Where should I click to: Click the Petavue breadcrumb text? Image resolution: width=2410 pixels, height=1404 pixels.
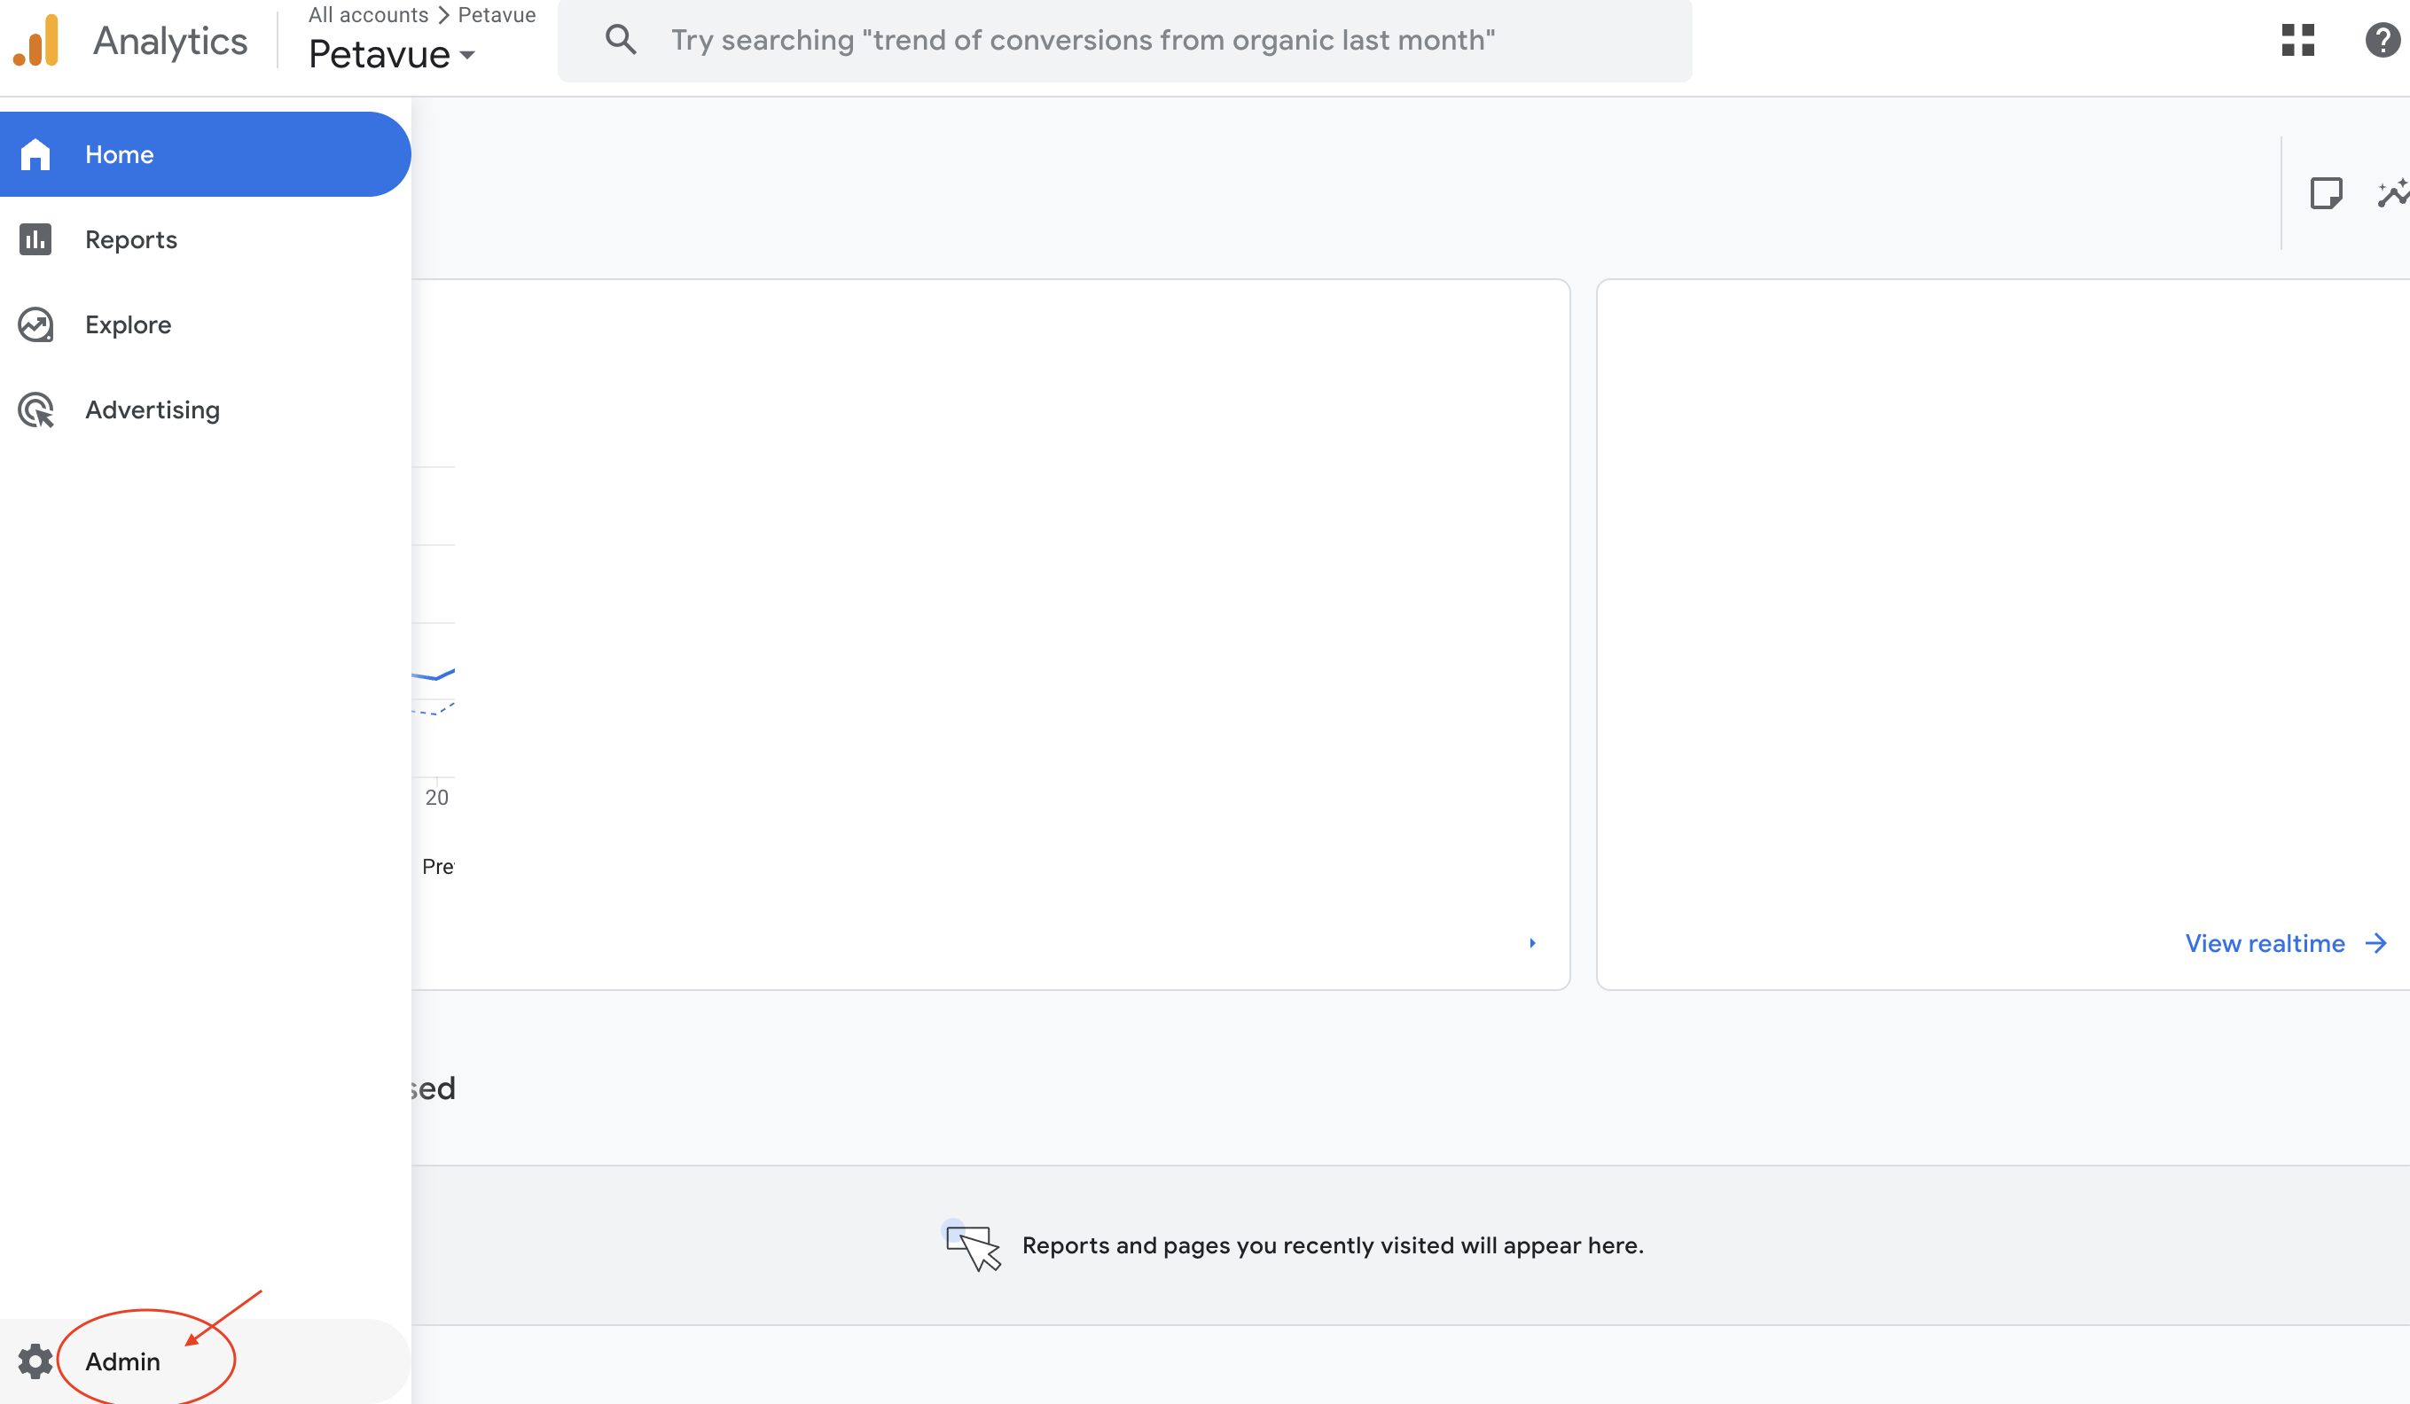[x=497, y=14]
